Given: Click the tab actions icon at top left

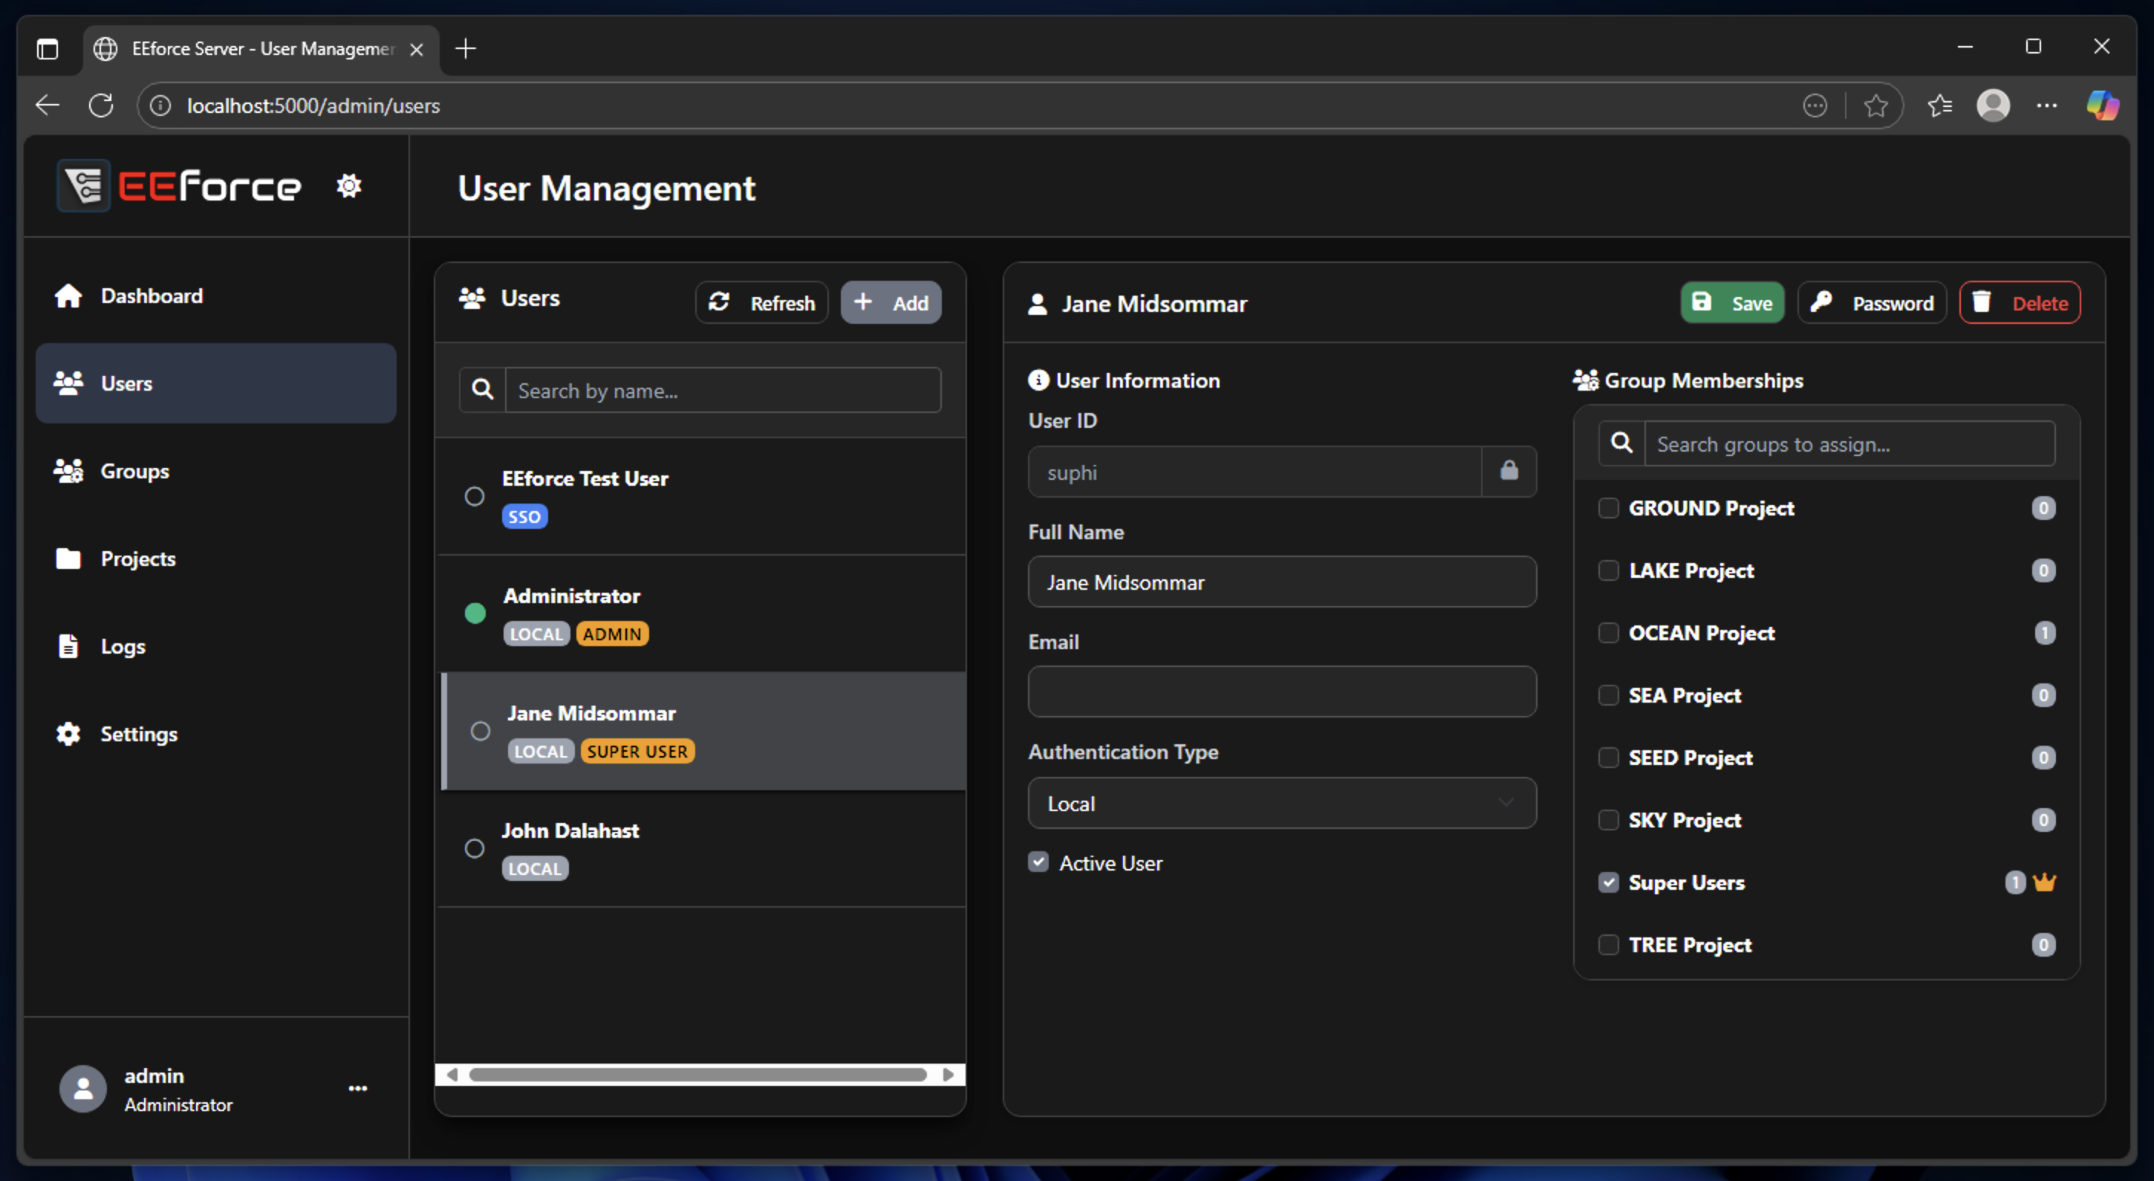Looking at the screenshot, I should coord(48,48).
